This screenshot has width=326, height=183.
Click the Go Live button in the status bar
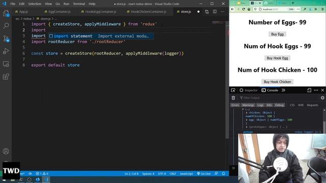tap(204, 173)
